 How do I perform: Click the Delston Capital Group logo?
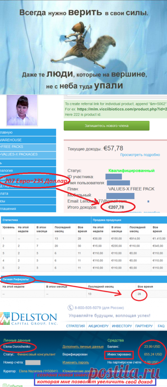pos(29,319)
